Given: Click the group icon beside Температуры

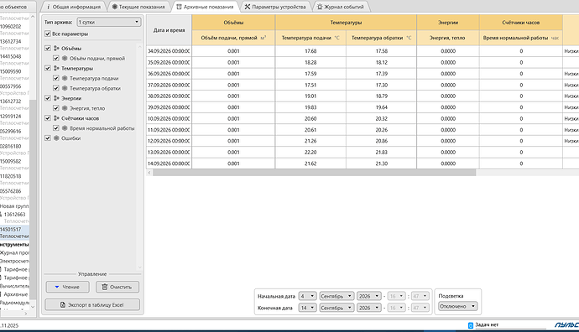Looking at the screenshot, I should click(56, 68).
